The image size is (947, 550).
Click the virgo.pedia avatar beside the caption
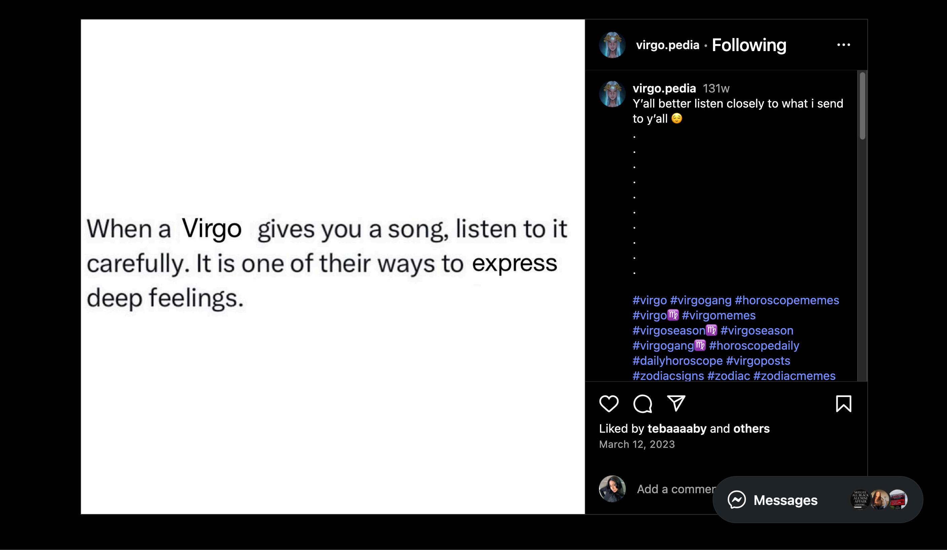[612, 94]
